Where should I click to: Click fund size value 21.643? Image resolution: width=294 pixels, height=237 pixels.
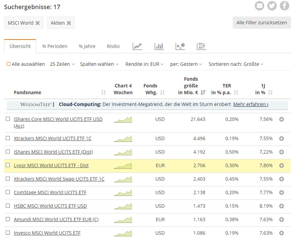(x=198, y=119)
